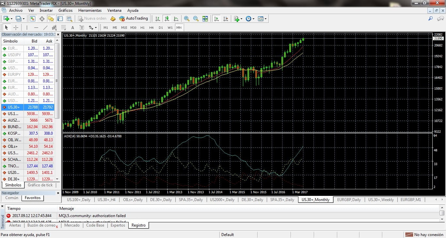This screenshot has height=238, width=446.
Task: Select the D1 timeframe button
Action: (x=161, y=27)
